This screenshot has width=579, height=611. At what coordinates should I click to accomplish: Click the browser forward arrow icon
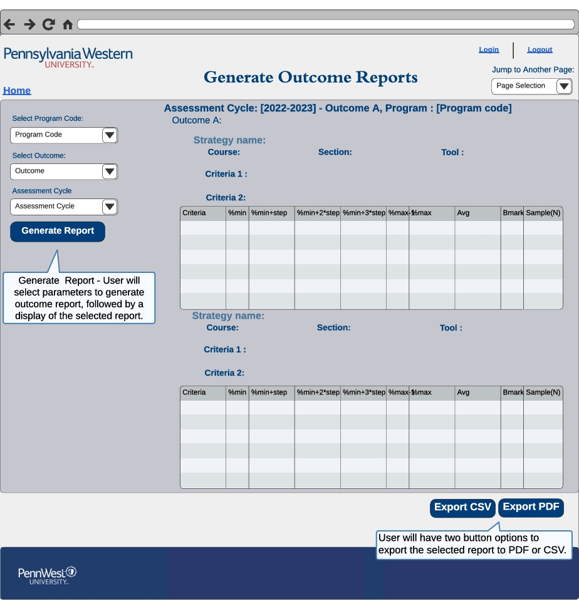[29, 24]
